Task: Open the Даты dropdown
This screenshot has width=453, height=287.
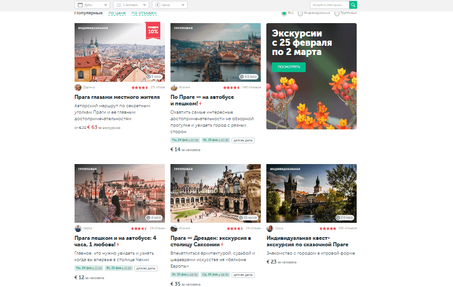Action: (x=89, y=5)
